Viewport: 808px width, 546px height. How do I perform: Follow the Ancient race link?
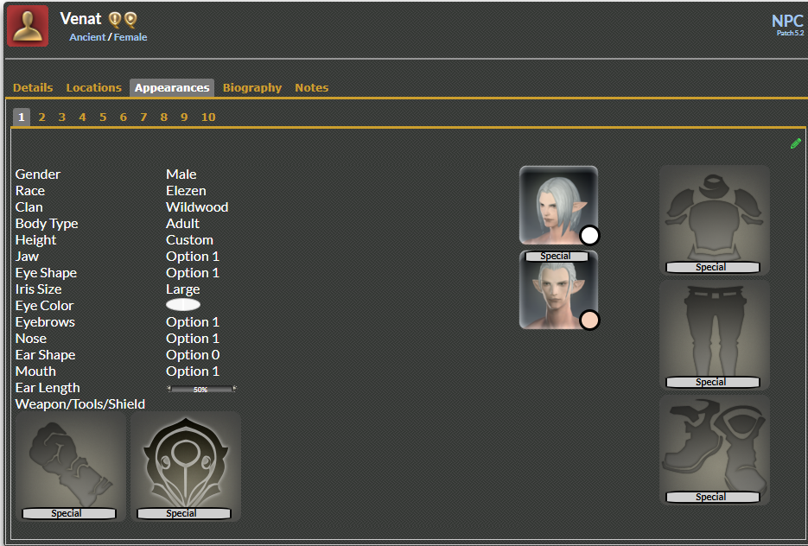(87, 37)
